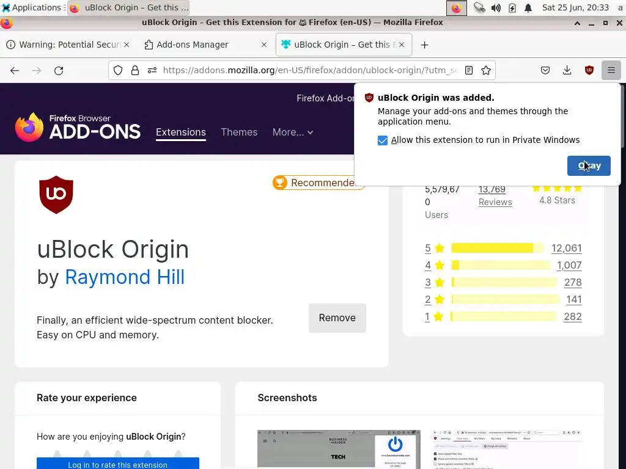Click the Okay button
Image resolution: width=626 pixels, height=469 pixels.
tap(589, 165)
